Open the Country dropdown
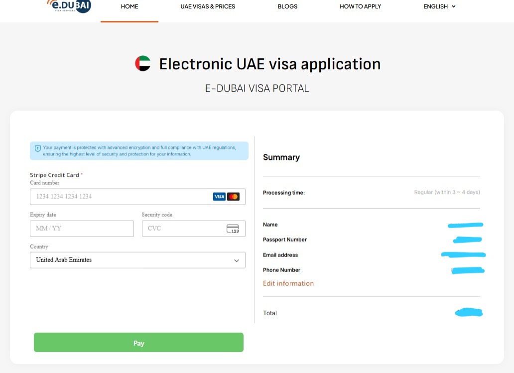This screenshot has height=373, width=514. (137, 259)
